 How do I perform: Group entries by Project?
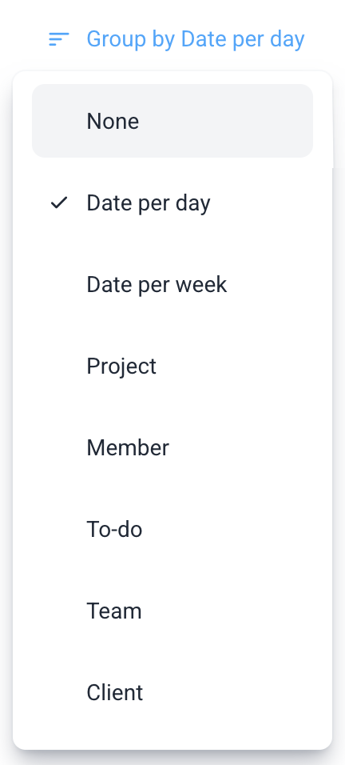tap(172, 366)
